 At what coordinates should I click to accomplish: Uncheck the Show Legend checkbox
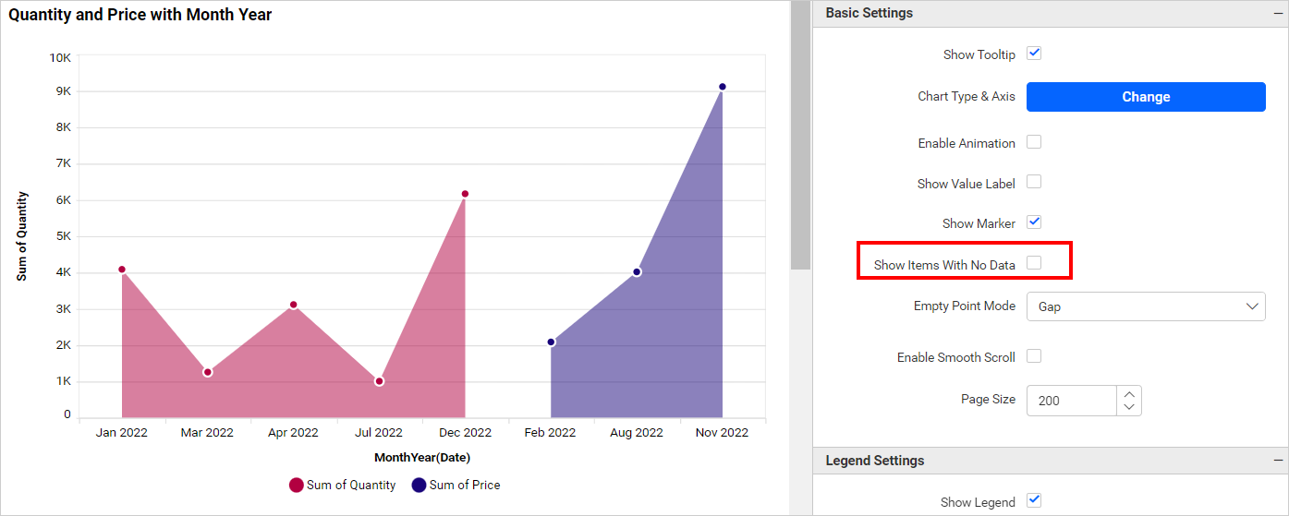1034,500
